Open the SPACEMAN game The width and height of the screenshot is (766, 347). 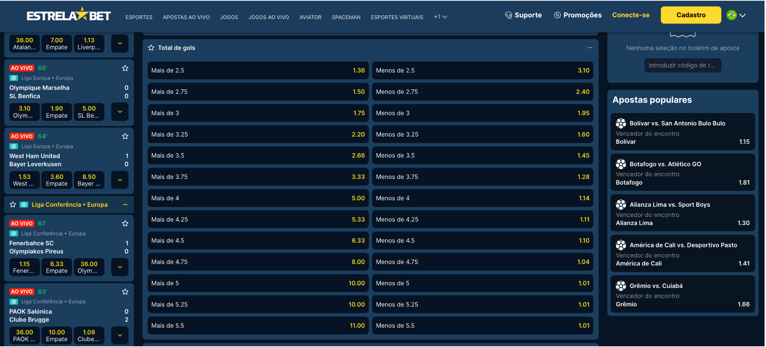[346, 17]
